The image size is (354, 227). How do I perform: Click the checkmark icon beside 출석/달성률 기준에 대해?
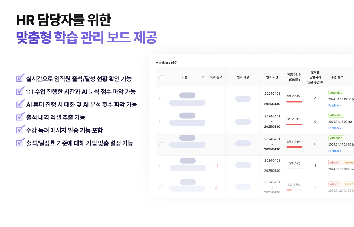(x=20, y=142)
